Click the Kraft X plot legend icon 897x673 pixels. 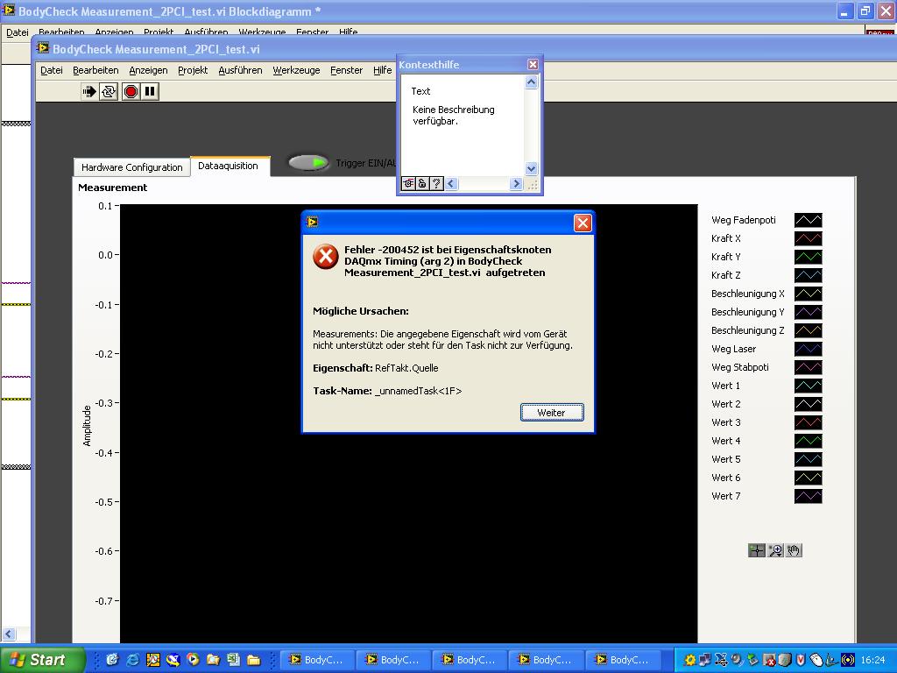coord(809,238)
